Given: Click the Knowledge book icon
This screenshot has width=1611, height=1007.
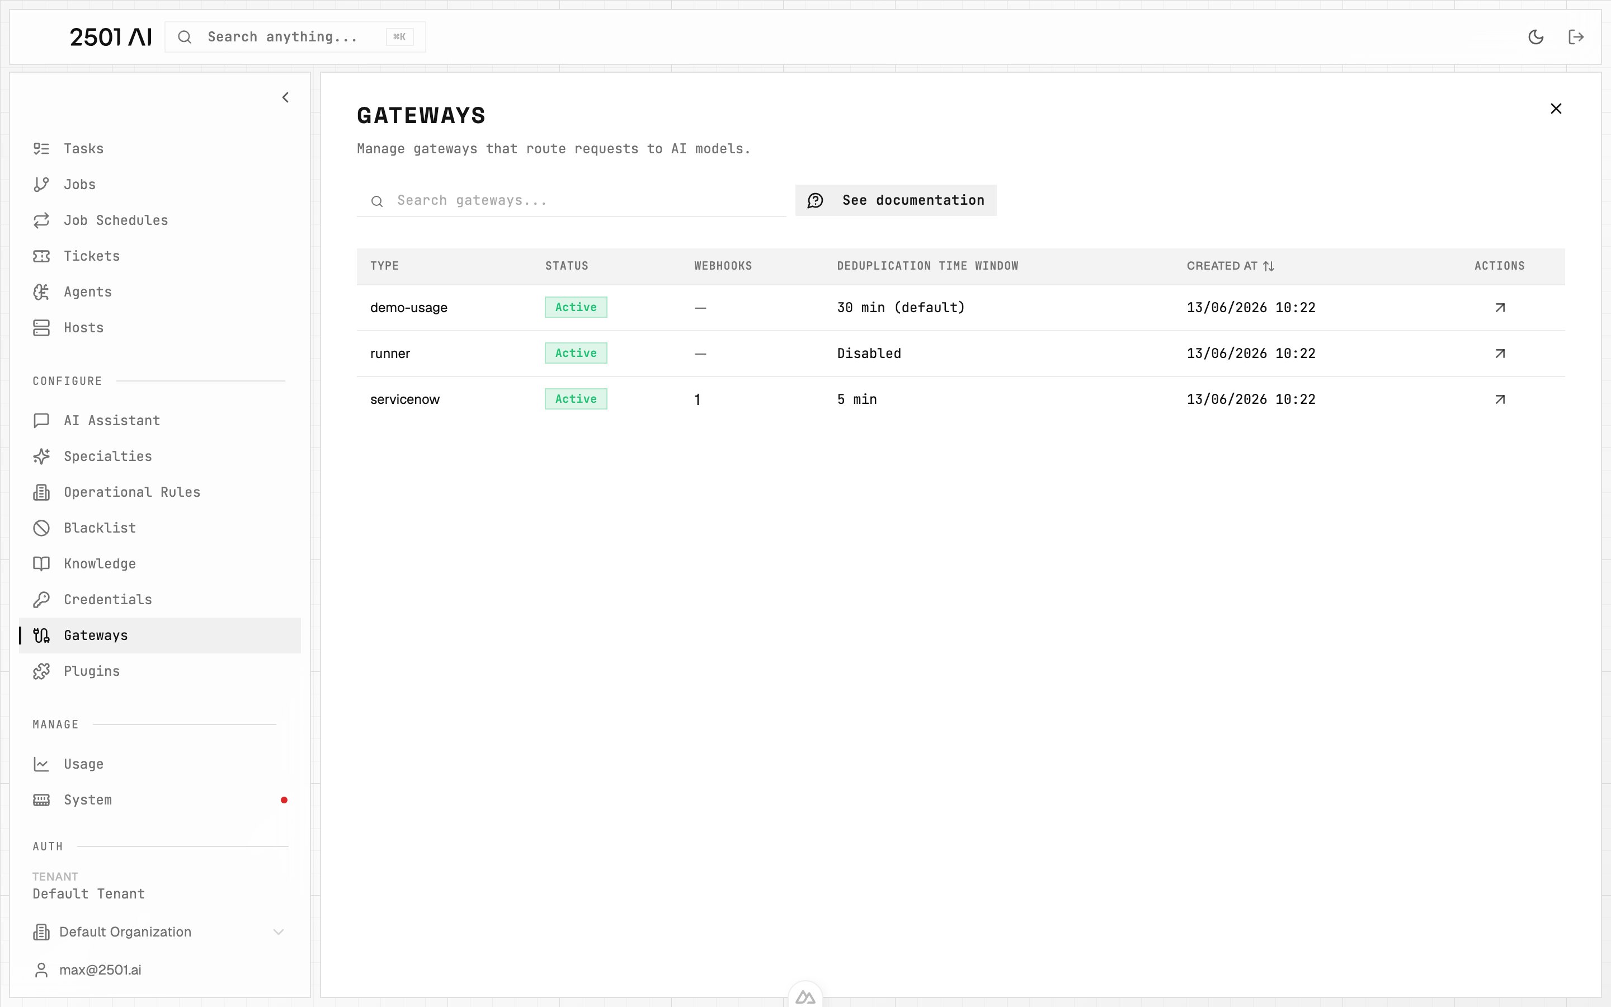Looking at the screenshot, I should click(41, 563).
